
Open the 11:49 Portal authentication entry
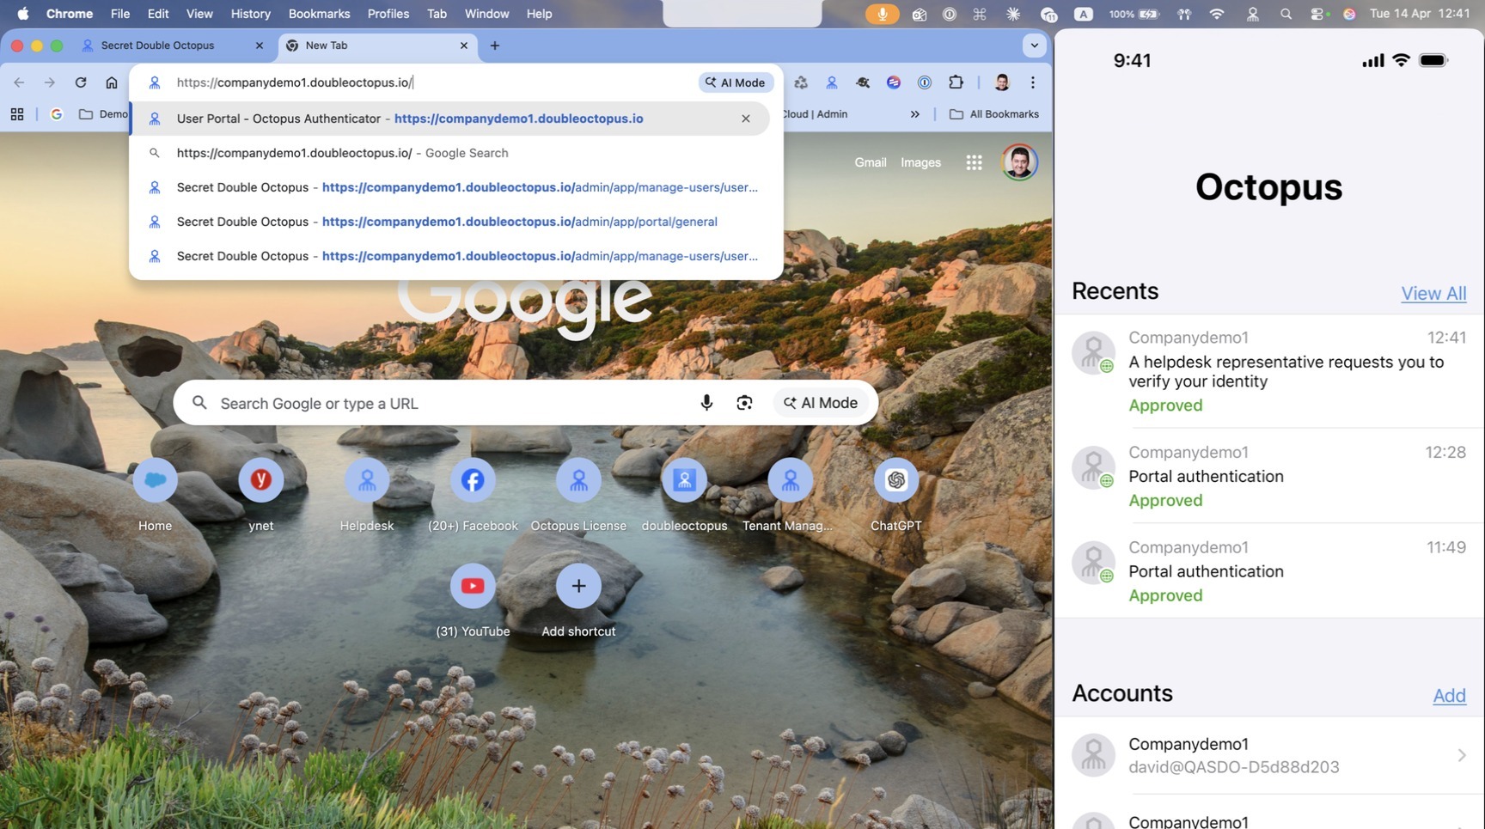[1269, 571]
